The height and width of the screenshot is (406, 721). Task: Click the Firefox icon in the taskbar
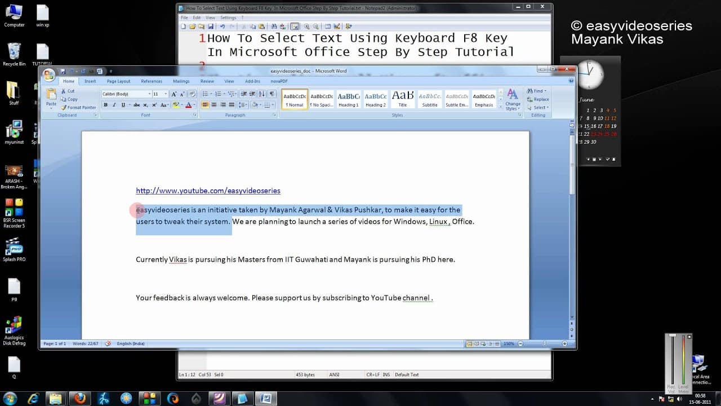(79, 398)
